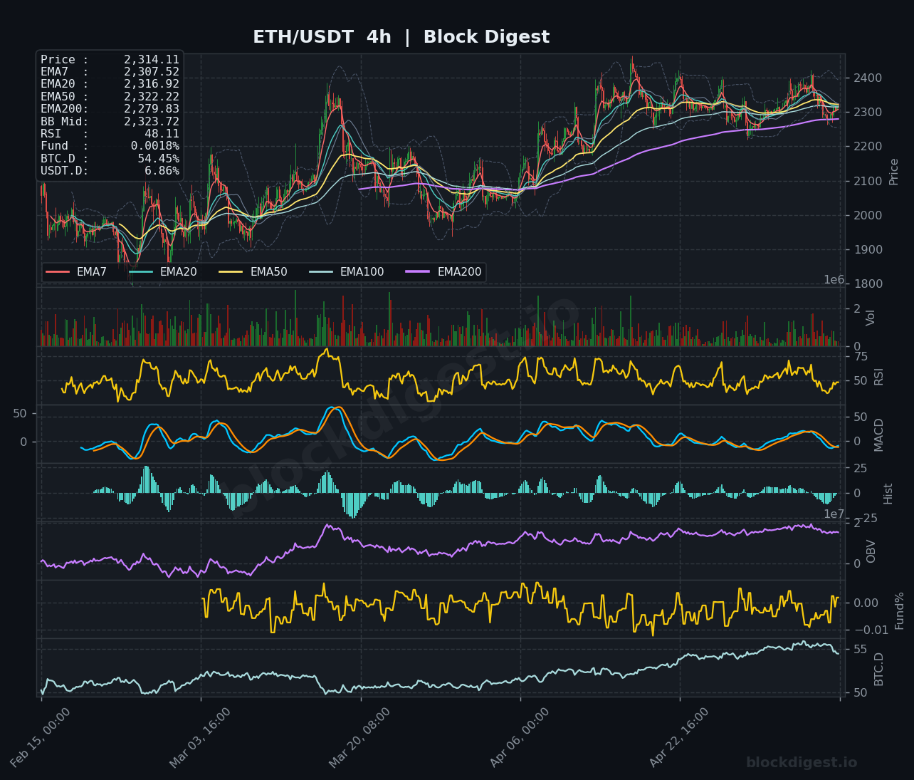Click the Apr 06, 00:00 date label

point(520,737)
